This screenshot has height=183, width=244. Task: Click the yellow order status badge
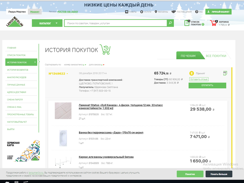tap(192, 73)
